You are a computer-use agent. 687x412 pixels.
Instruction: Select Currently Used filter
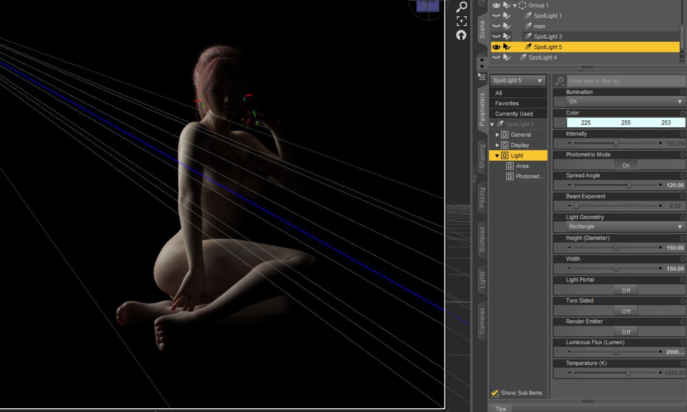click(x=518, y=114)
